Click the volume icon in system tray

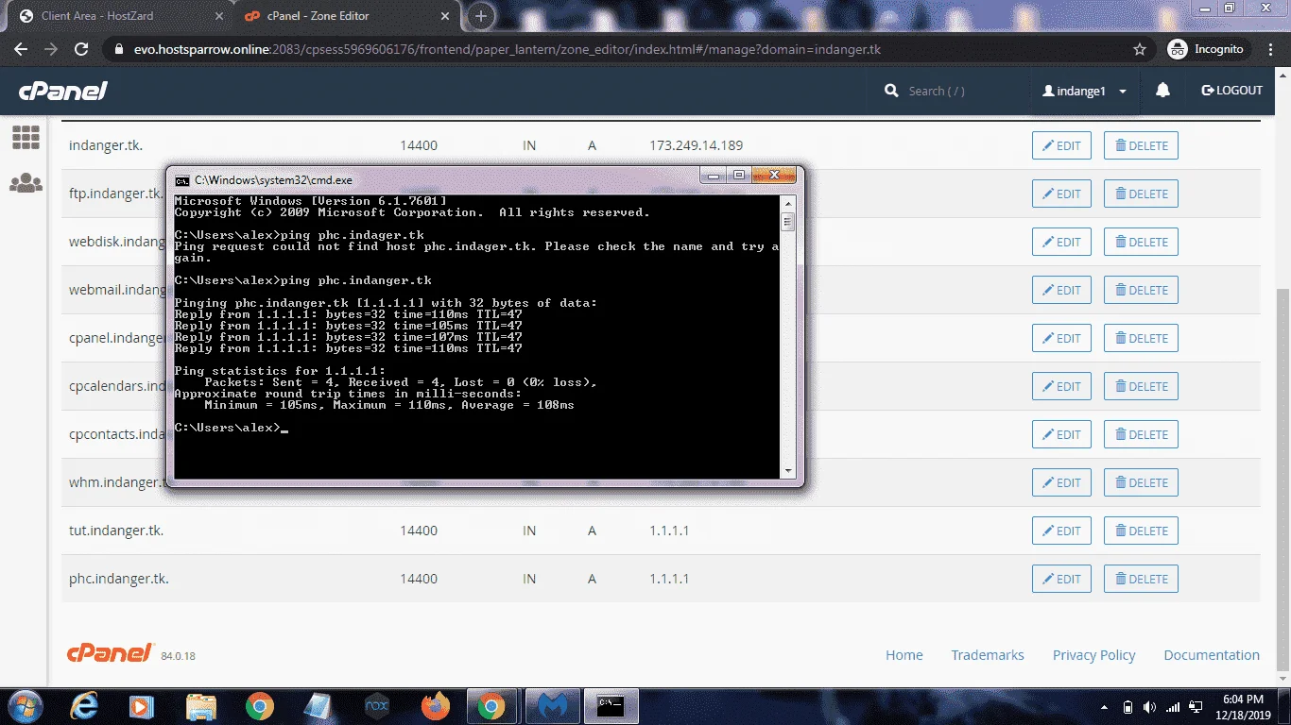pyautogui.click(x=1150, y=707)
